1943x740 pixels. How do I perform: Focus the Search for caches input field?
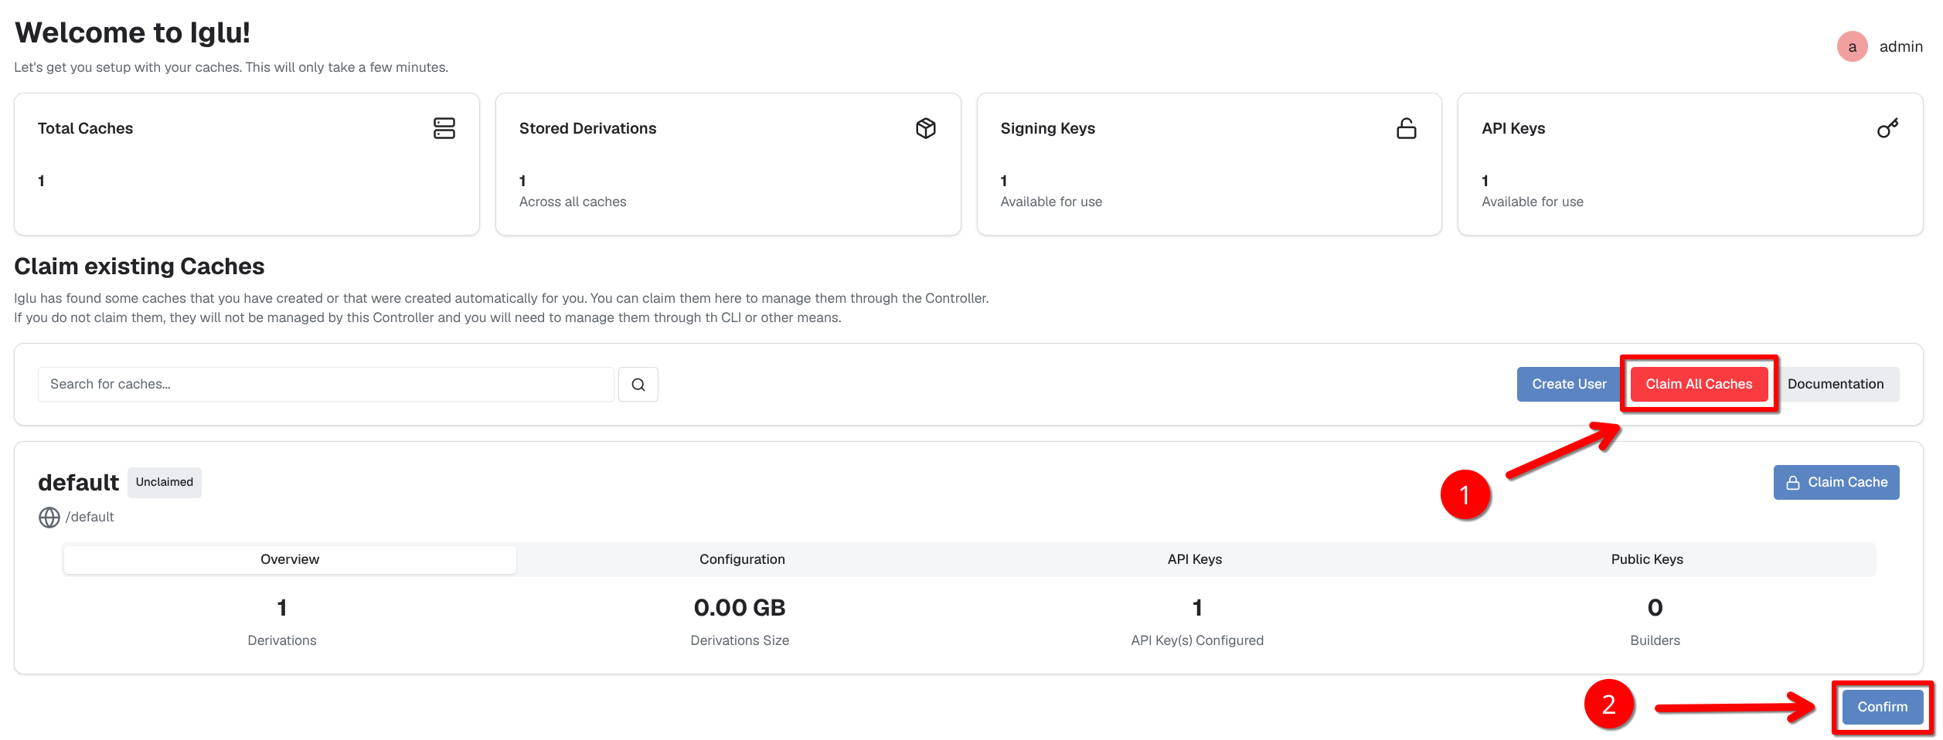tap(325, 385)
